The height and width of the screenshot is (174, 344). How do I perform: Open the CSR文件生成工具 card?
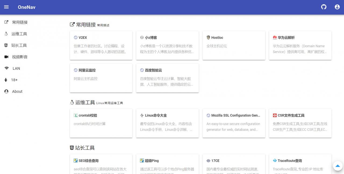point(300,123)
